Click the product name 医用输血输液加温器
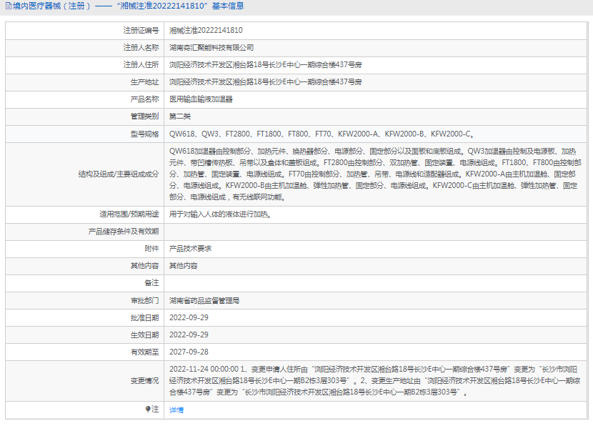Image resolution: width=593 pixels, height=426 pixels. 201,99
